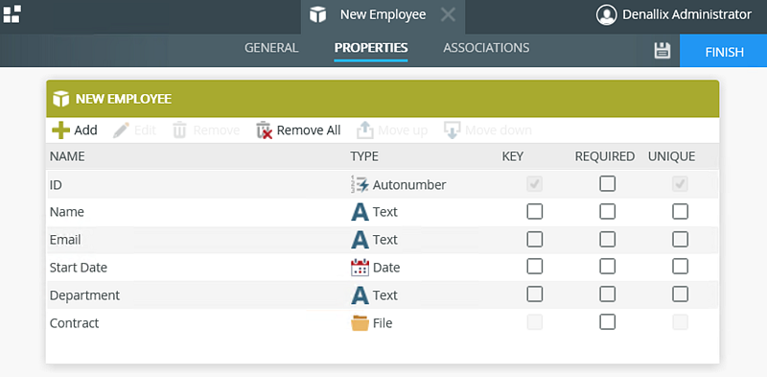This screenshot has height=377, width=767.
Task: Click the cube icon in New Employee tab
Action: click(x=318, y=14)
